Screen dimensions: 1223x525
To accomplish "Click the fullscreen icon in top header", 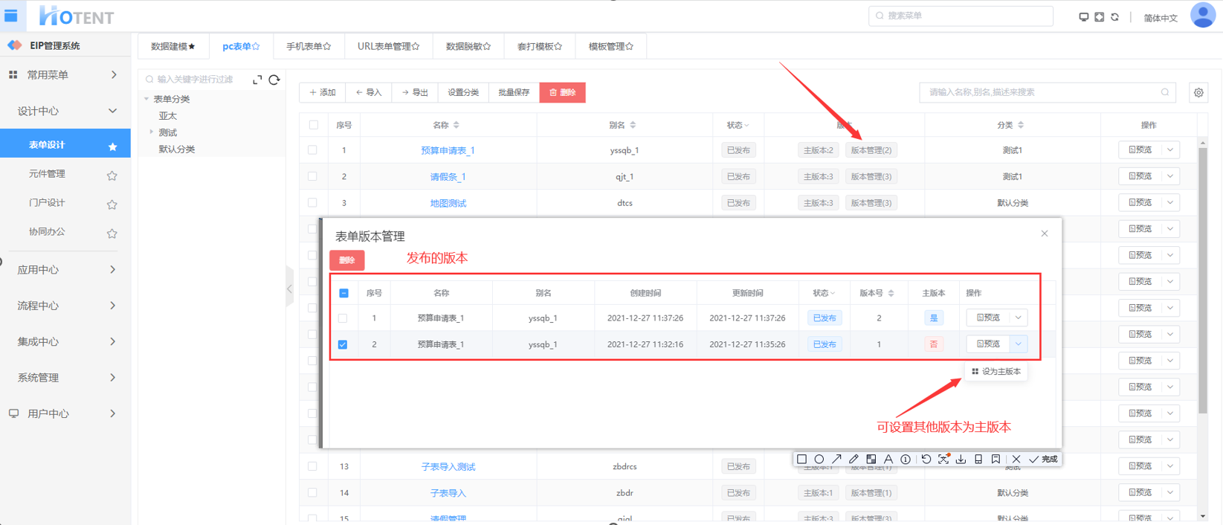I will pos(1099,17).
